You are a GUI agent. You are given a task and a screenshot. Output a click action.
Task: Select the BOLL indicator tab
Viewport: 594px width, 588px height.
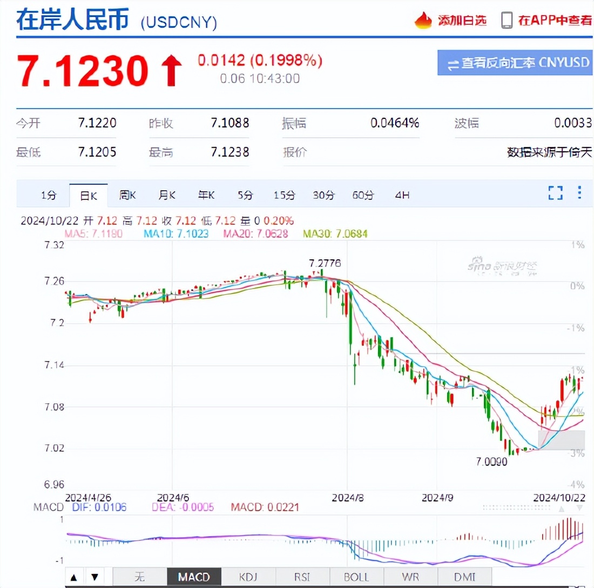(356, 577)
